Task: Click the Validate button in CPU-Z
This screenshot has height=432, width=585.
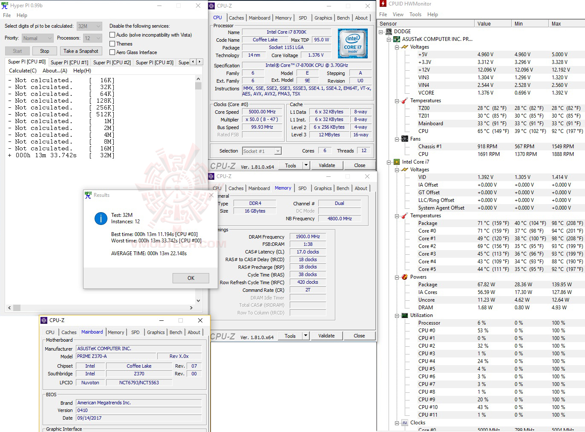Action: pyautogui.click(x=327, y=165)
